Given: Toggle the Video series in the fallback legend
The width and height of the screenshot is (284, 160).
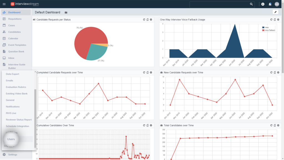Looking at the screenshot, I should pos(265,27).
